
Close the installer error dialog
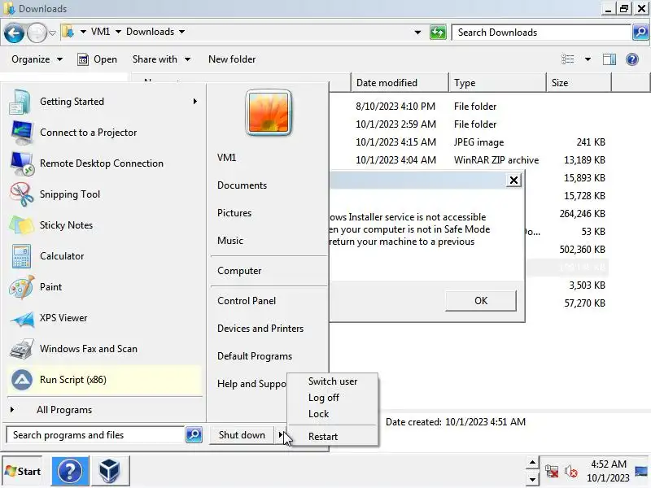point(513,180)
